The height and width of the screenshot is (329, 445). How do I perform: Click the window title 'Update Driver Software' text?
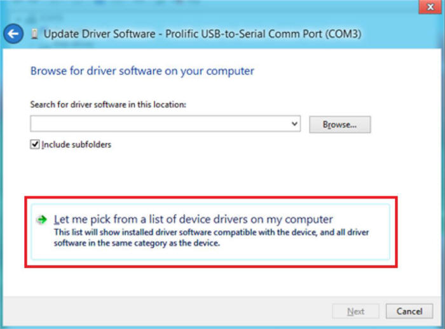(202, 34)
